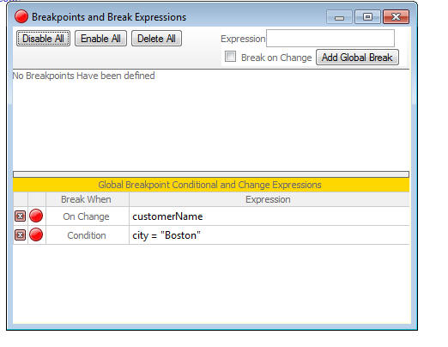Delete the customerName break expression row

tap(20, 216)
